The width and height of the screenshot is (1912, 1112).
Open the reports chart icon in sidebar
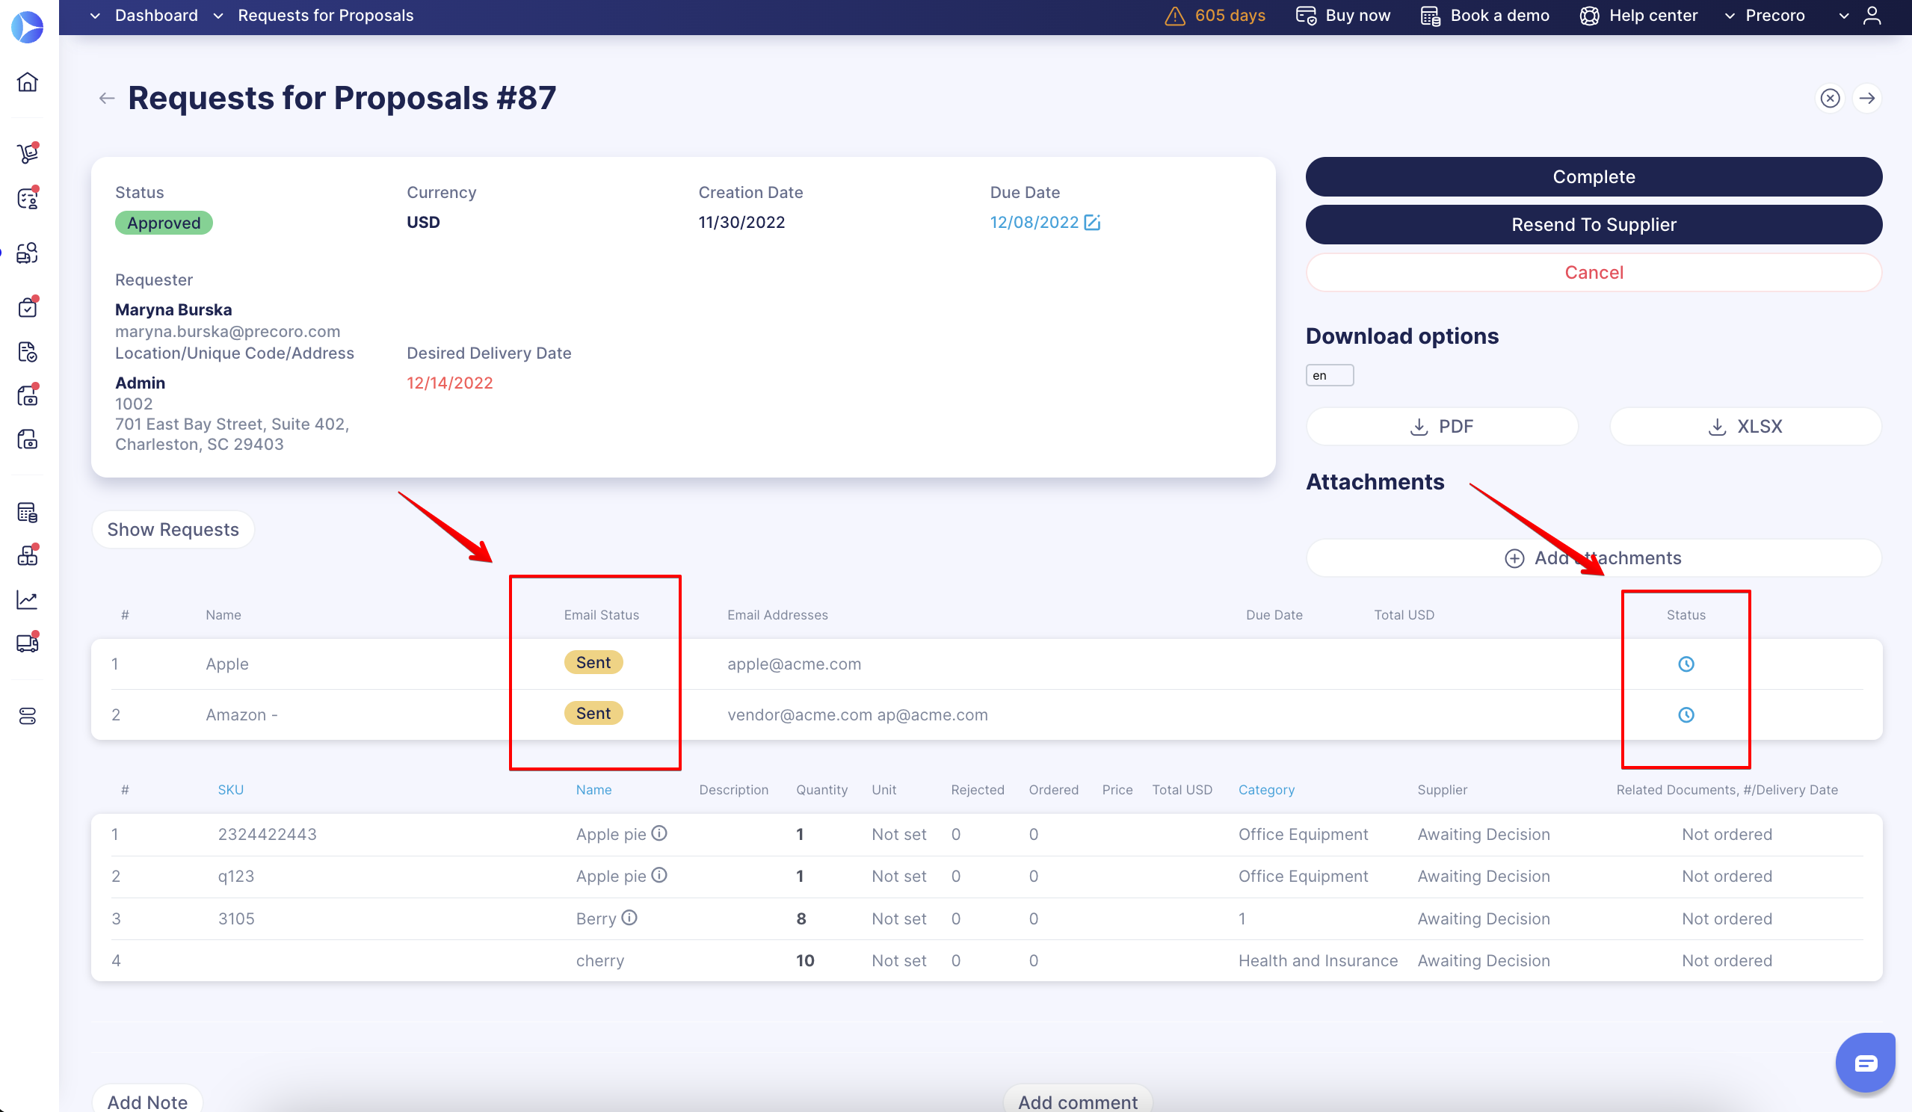click(x=28, y=600)
